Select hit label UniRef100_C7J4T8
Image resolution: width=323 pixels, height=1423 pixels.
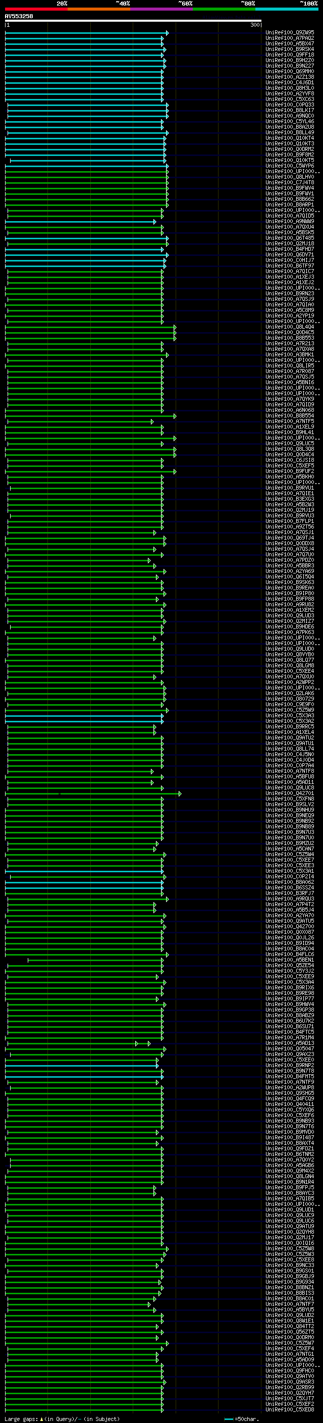[290, 182]
